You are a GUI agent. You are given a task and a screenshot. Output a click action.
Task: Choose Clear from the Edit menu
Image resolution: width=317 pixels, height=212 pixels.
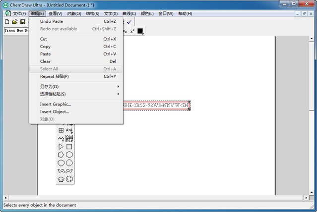point(76,61)
